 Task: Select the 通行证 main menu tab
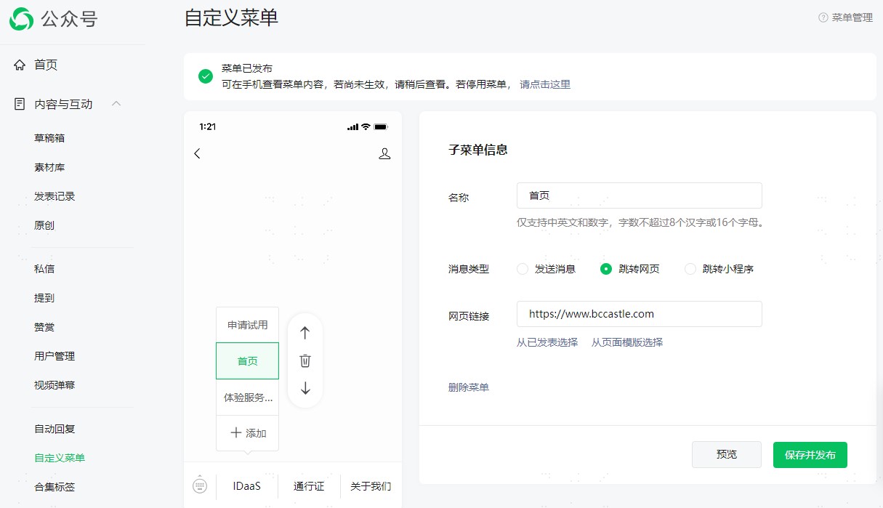coord(309,485)
